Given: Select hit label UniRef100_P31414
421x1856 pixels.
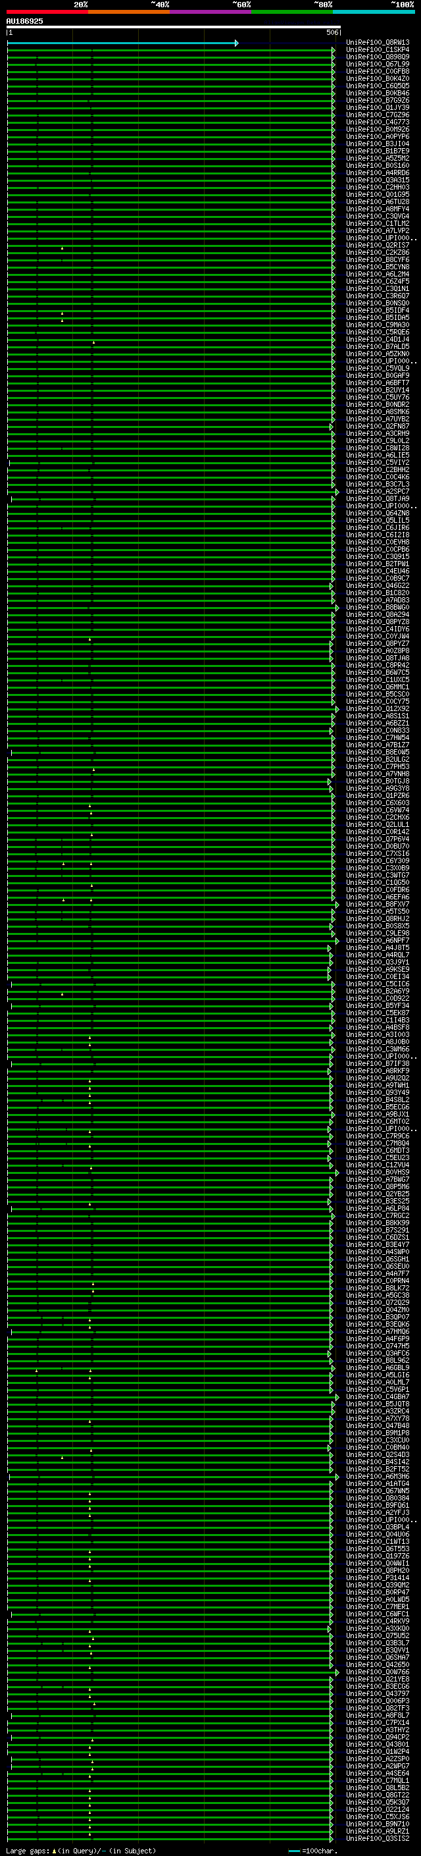Looking at the screenshot, I should click(x=378, y=1578).
